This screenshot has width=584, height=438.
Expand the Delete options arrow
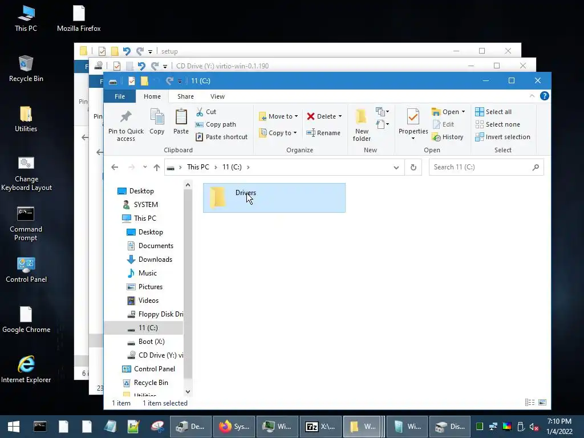340,116
